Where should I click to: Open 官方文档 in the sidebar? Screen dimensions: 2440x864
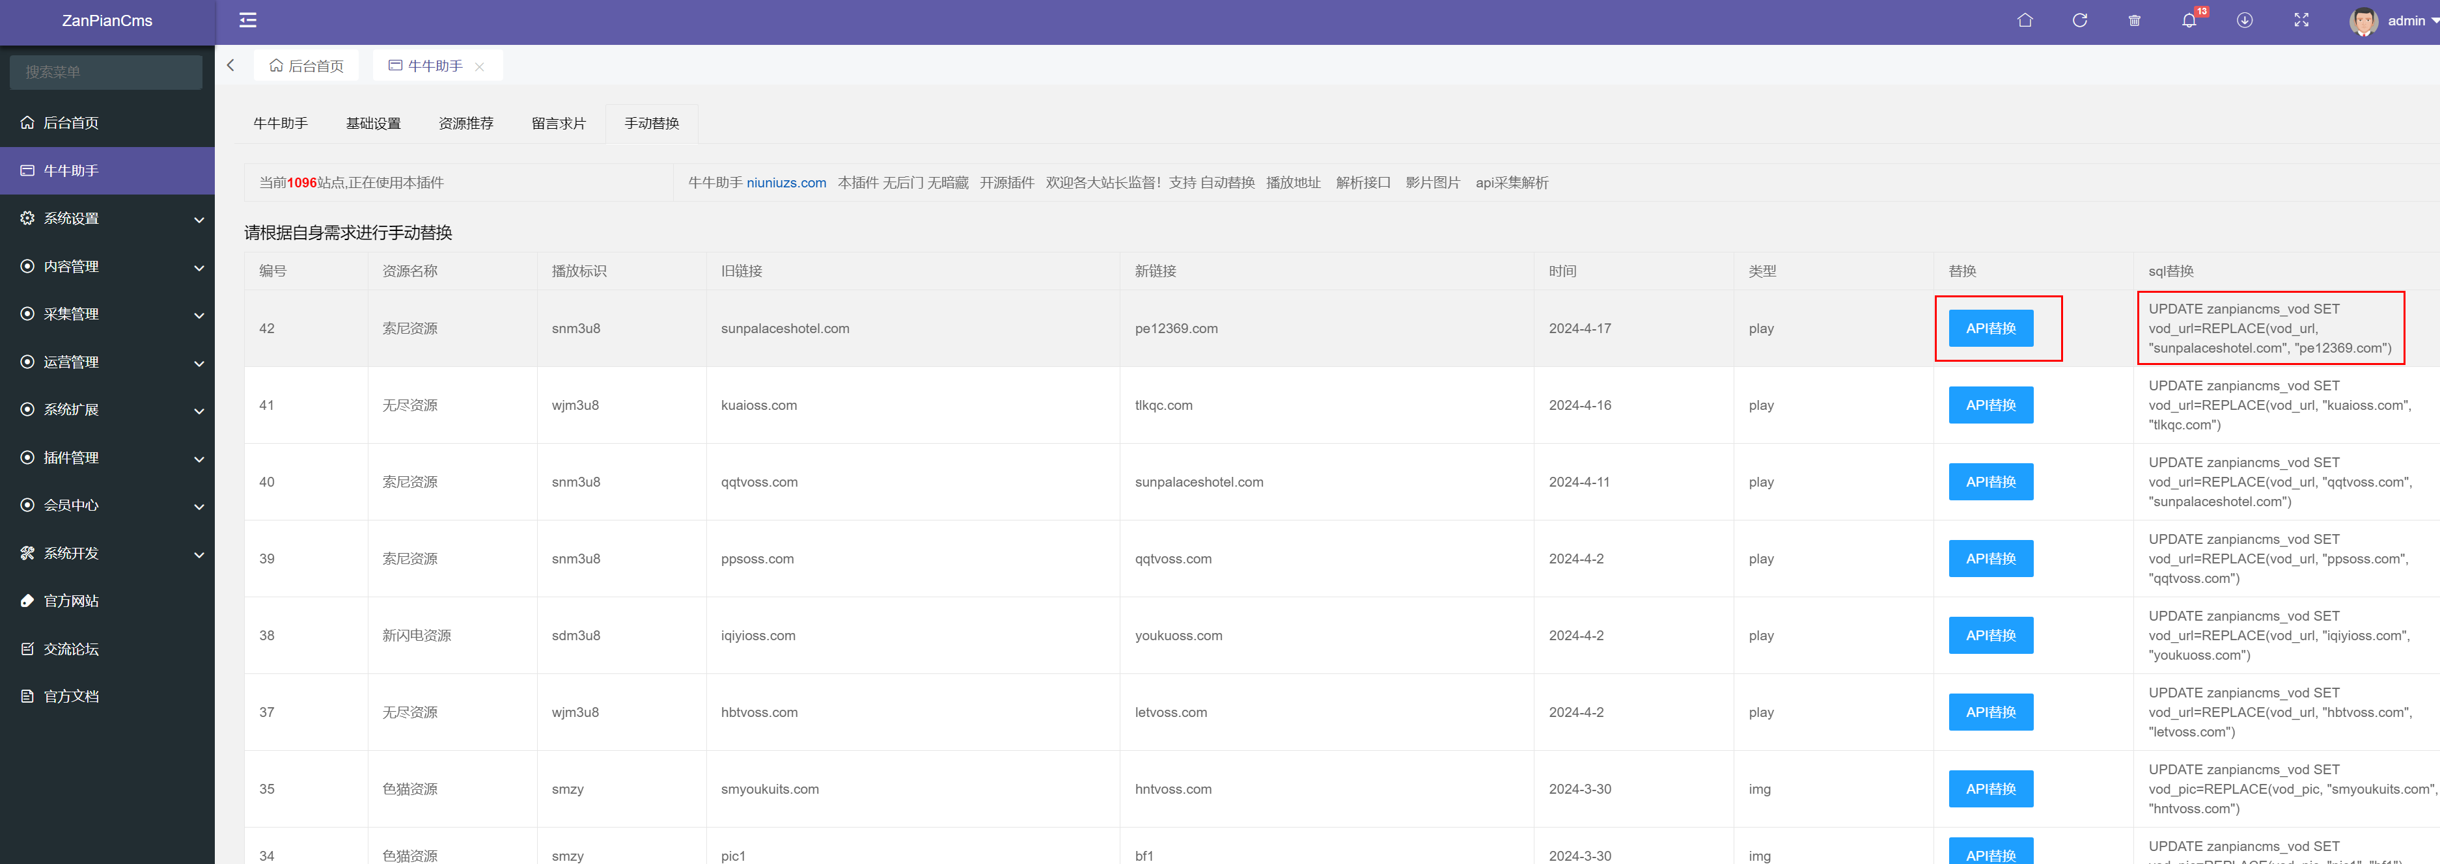pyautogui.click(x=107, y=697)
